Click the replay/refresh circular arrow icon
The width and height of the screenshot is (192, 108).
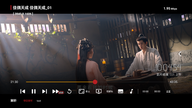coord(69,91)
